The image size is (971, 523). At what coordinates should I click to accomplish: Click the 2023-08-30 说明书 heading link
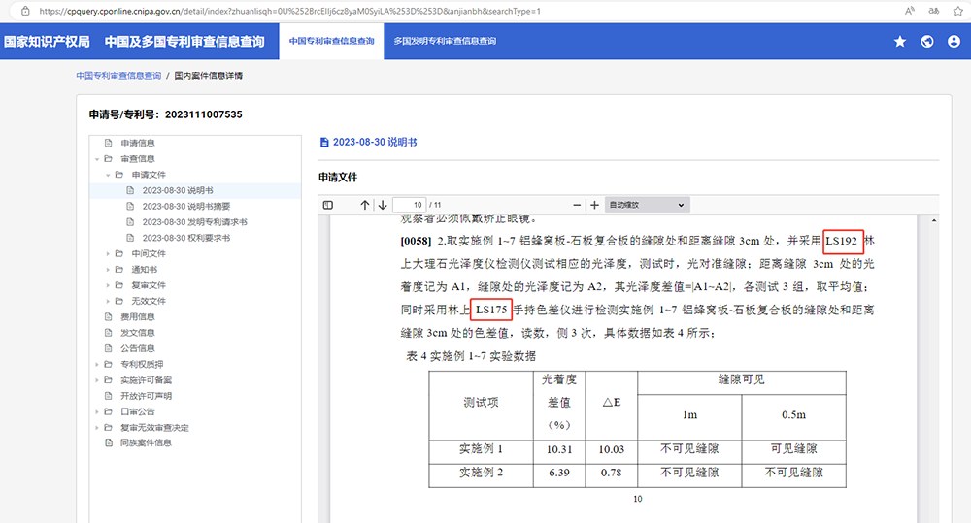tap(375, 143)
